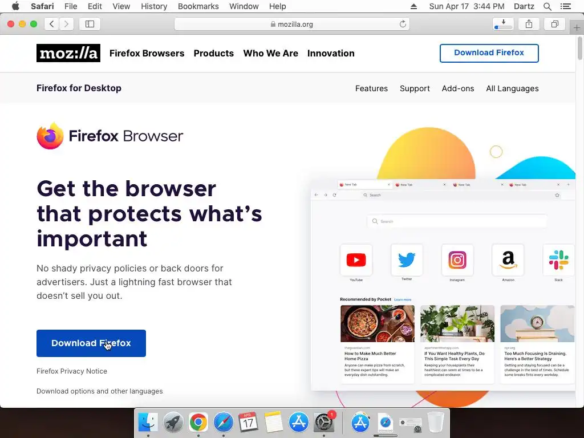584x438 pixels.
Task: Open Launchpad rocket icon in Dock
Action: [x=173, y=423]
